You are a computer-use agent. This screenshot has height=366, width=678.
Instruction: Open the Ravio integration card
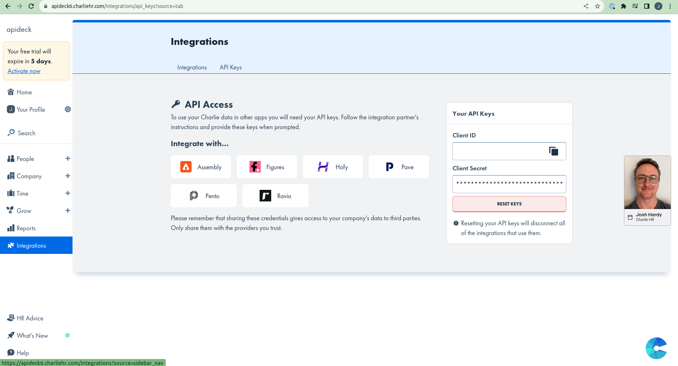(x=276, y=196)
